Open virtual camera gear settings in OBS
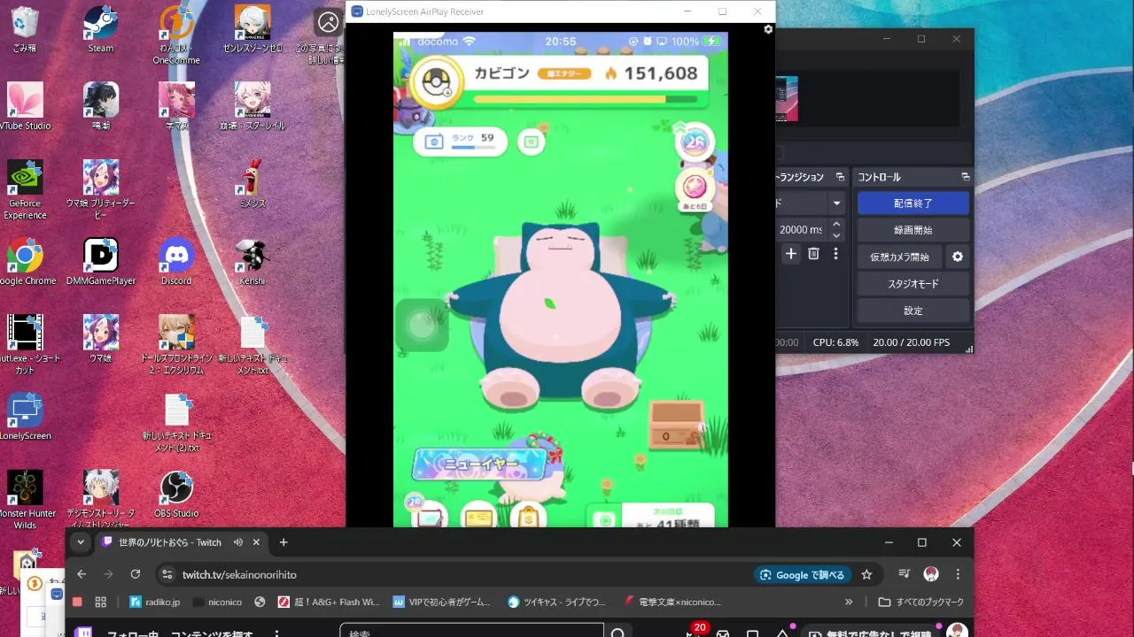This screenshot has width=1134, height=637. (x=957, y=257)
